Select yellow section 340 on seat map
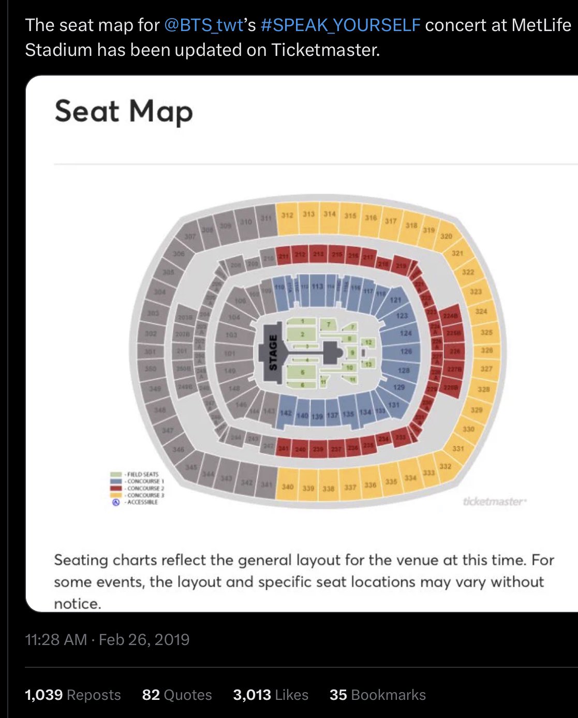The image size is (578, 718). pos(287,486)
